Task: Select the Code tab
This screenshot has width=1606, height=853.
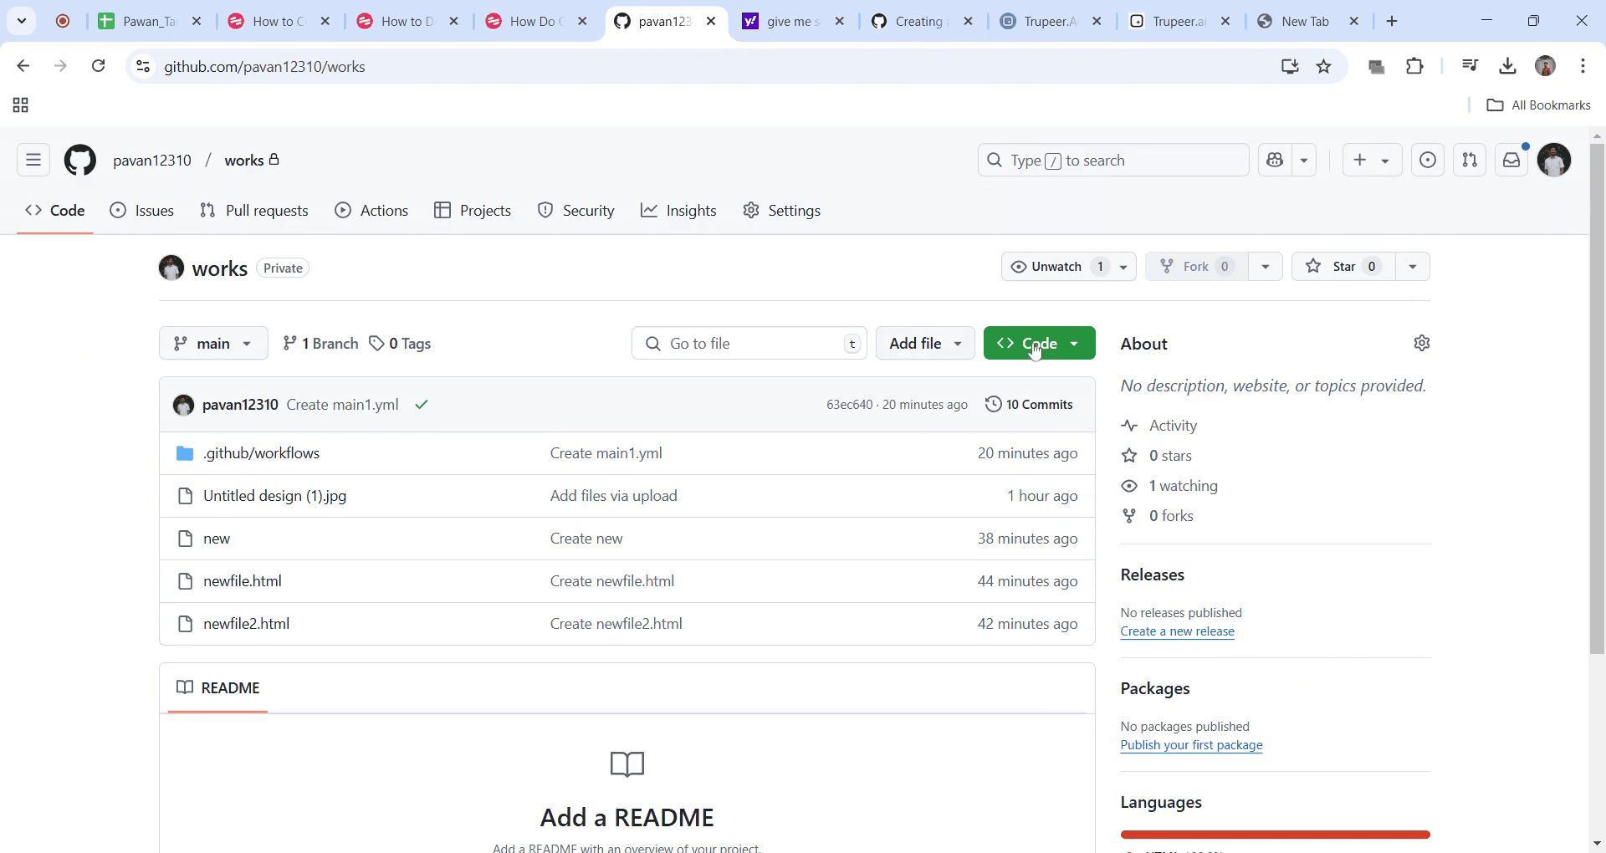Action: click(55, 211)
